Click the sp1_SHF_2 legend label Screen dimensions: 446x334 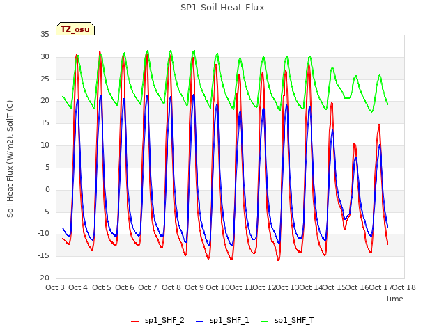point(164,321)
